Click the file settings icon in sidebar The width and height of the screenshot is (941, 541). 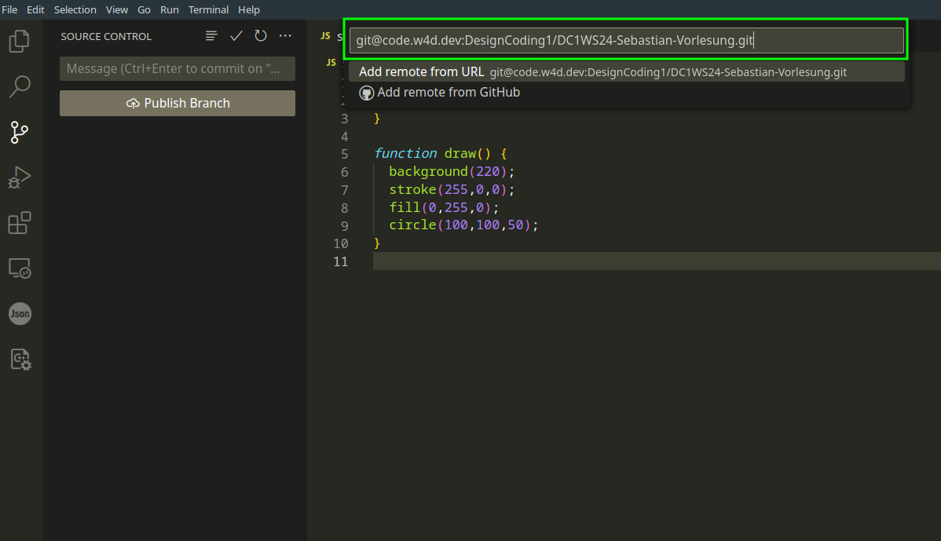[20, 360]
